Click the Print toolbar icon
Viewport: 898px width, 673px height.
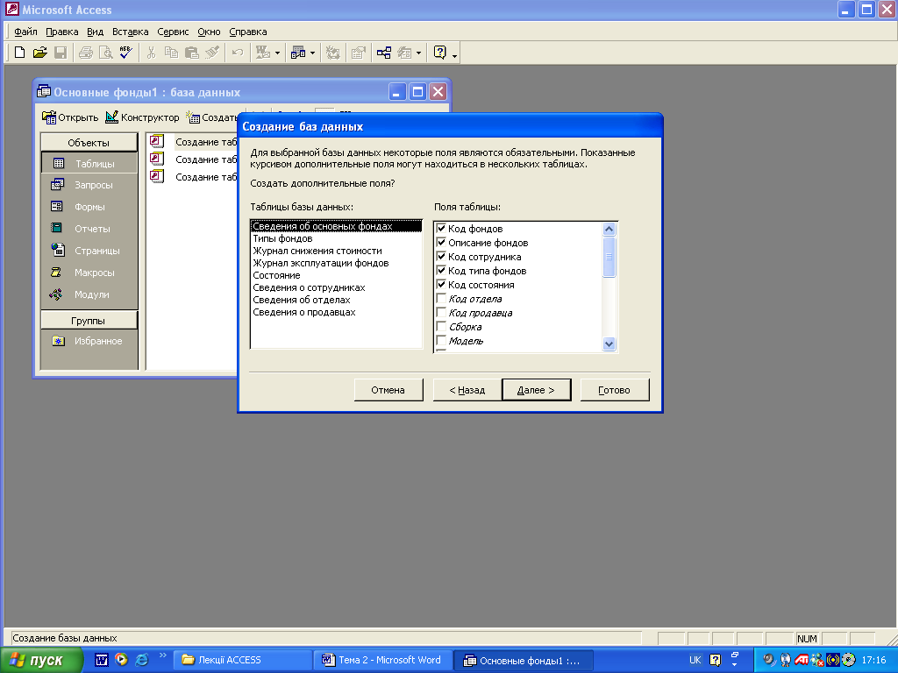[x=86, y=53]
